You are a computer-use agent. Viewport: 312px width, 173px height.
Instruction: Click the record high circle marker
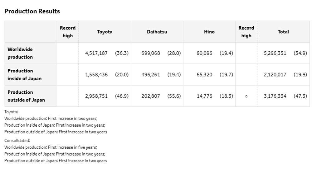tap(246, 96)
